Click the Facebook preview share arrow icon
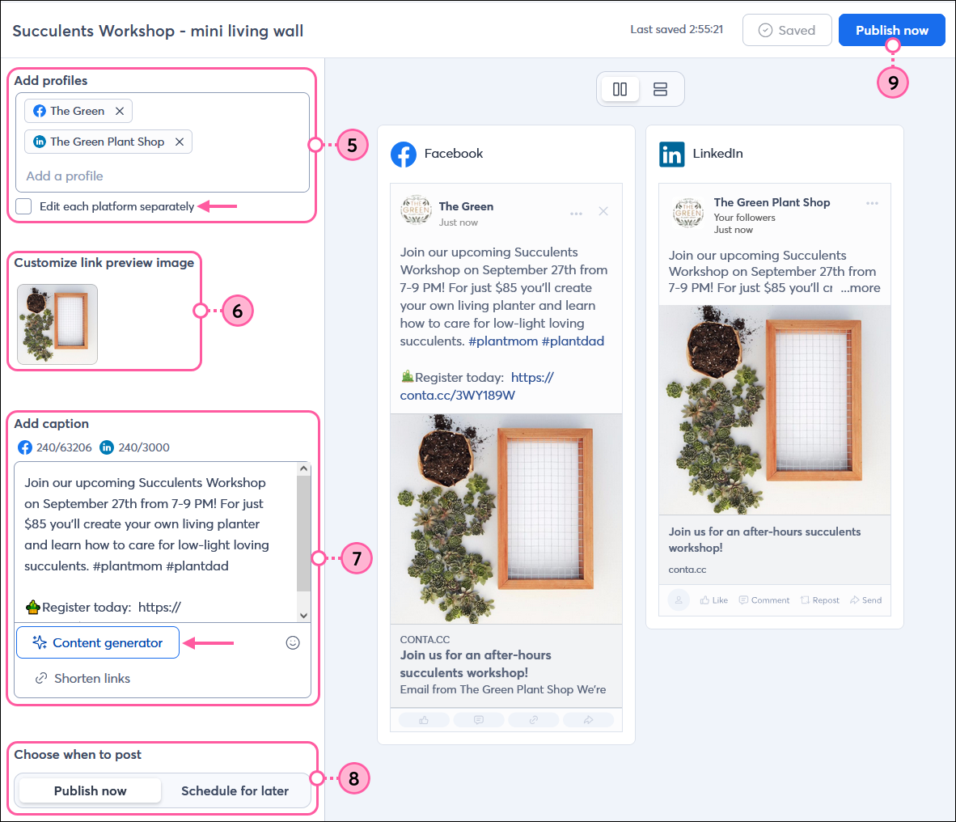Screen dimensions: 956x822 click(588, 720)
